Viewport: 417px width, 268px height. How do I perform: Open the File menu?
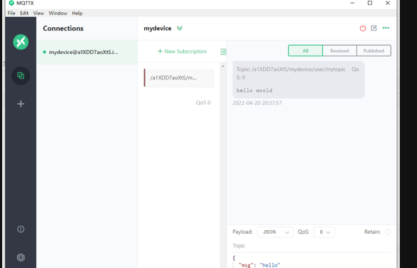coord(12,13)
